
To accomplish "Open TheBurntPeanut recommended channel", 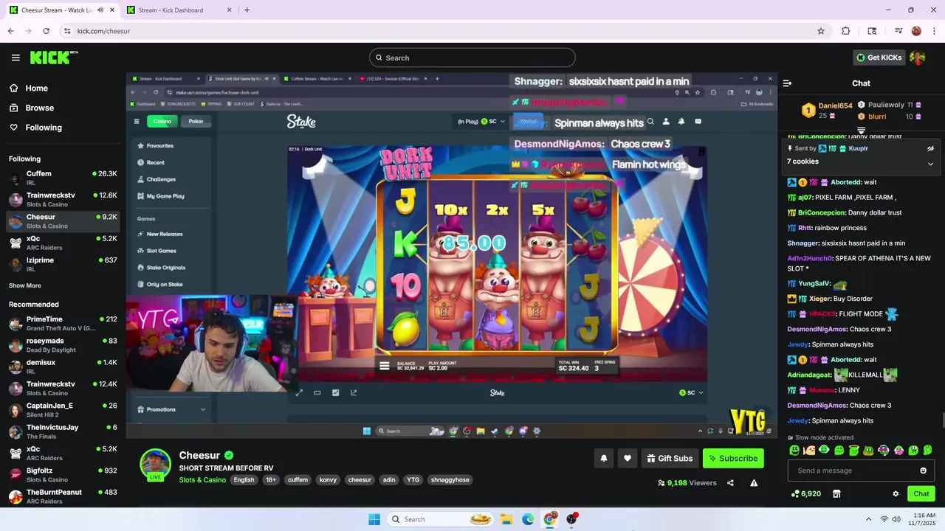I will (x=63, y=496).
